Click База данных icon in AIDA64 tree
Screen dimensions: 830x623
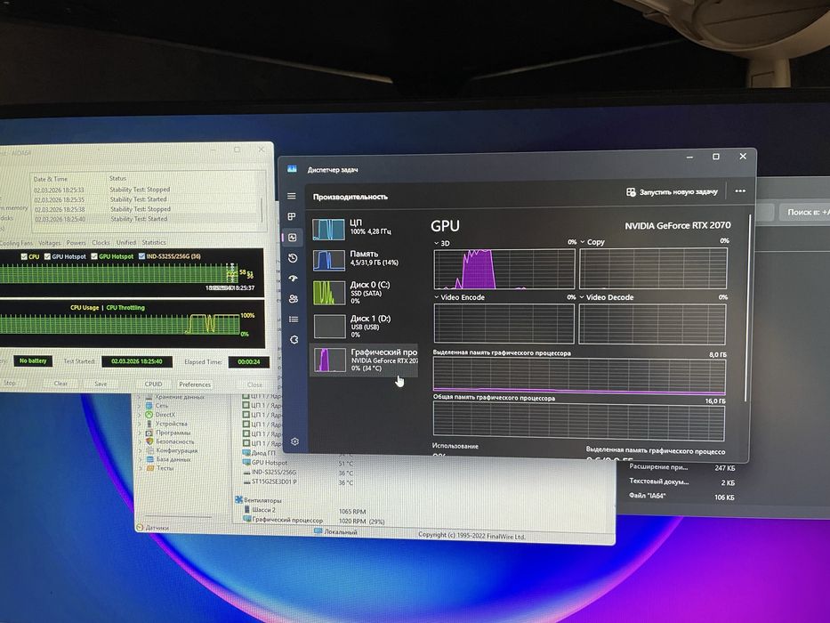tap(149, 459)
